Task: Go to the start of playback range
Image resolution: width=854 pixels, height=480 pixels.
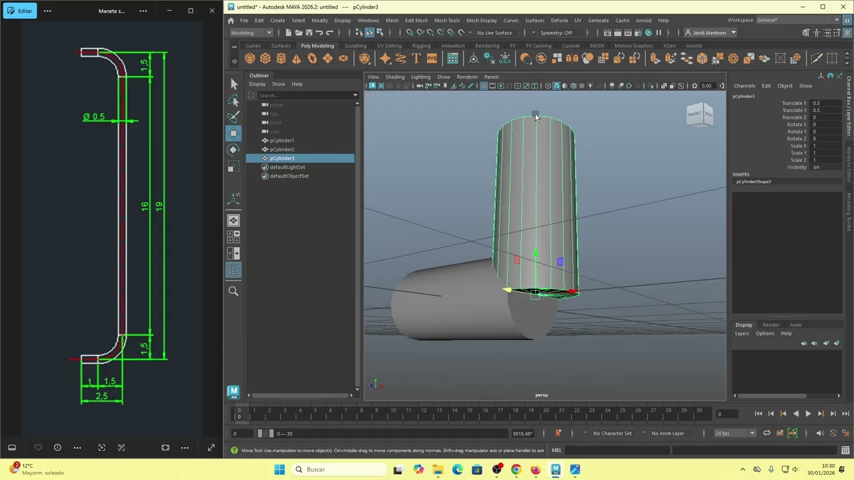Action: pyautogui.click(x=758, y=414)
